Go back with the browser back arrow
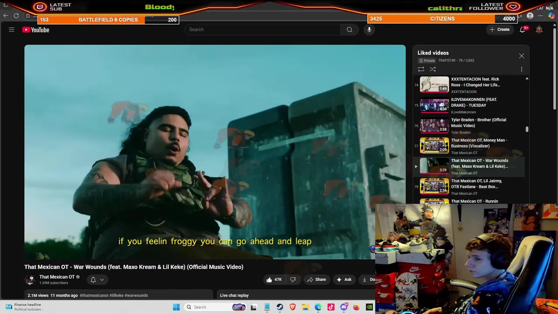The image size is (558, 314). click(6, 16)
